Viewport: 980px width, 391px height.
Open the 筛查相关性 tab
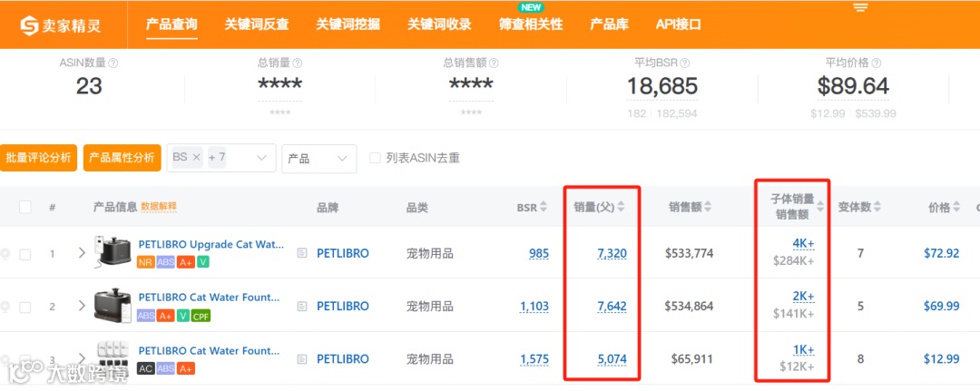531,25
